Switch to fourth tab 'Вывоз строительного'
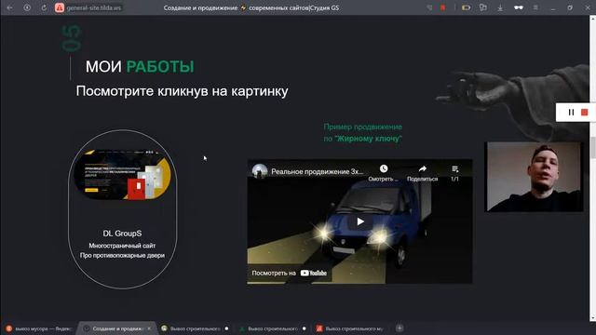 click(273, 328)
